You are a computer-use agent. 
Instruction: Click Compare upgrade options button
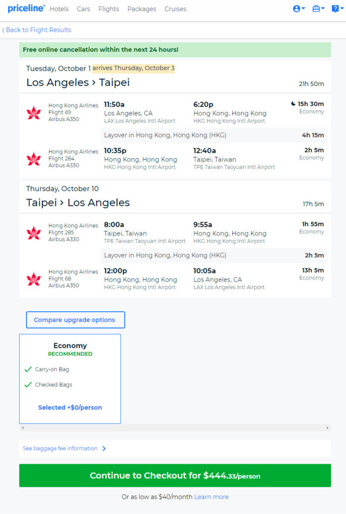click(75, 320)
